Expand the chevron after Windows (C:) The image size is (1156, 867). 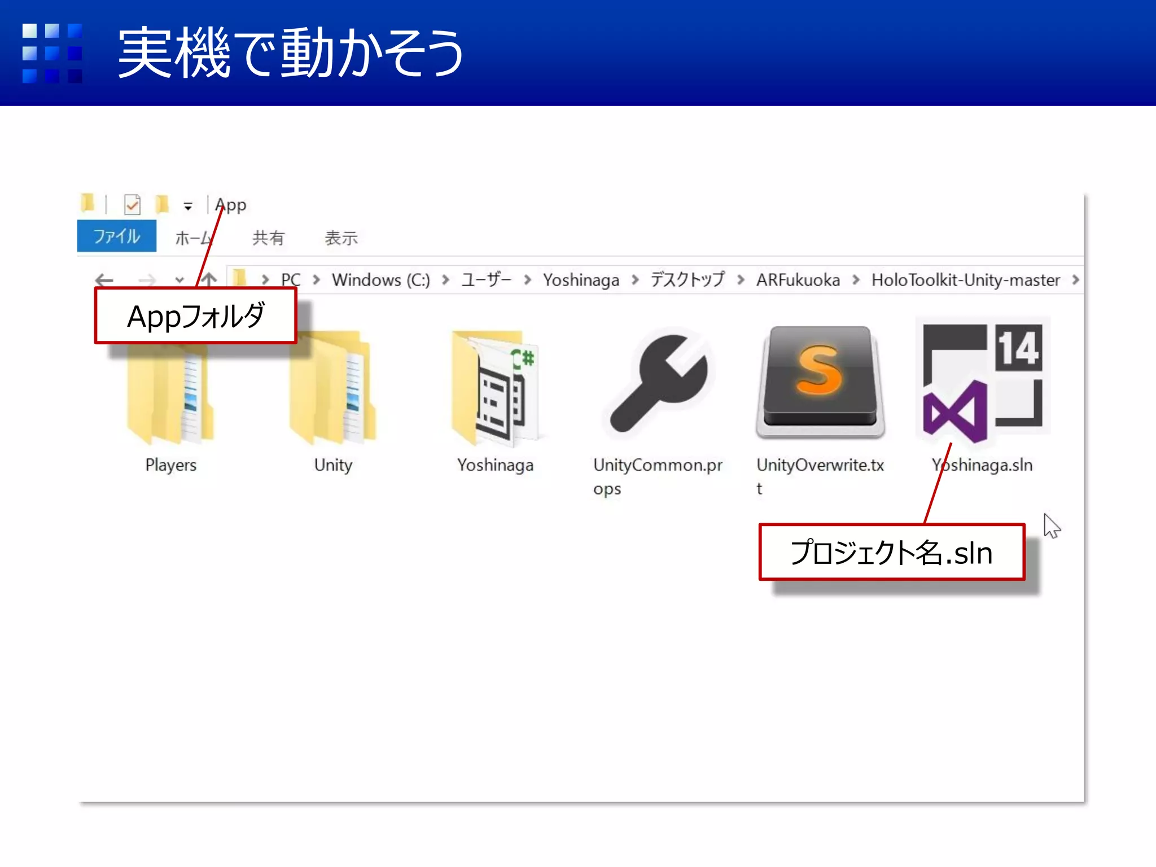(x=446, y=279)
